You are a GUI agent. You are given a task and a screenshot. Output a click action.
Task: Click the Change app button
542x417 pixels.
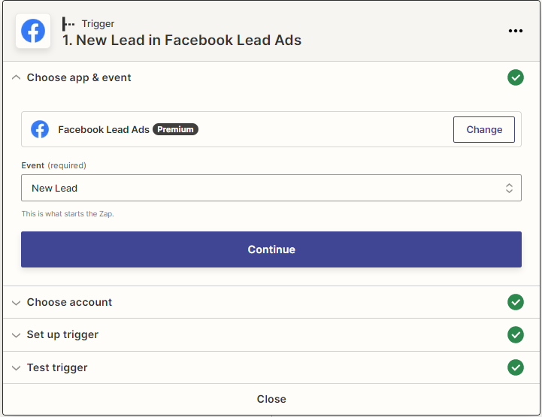coord(484,129)
